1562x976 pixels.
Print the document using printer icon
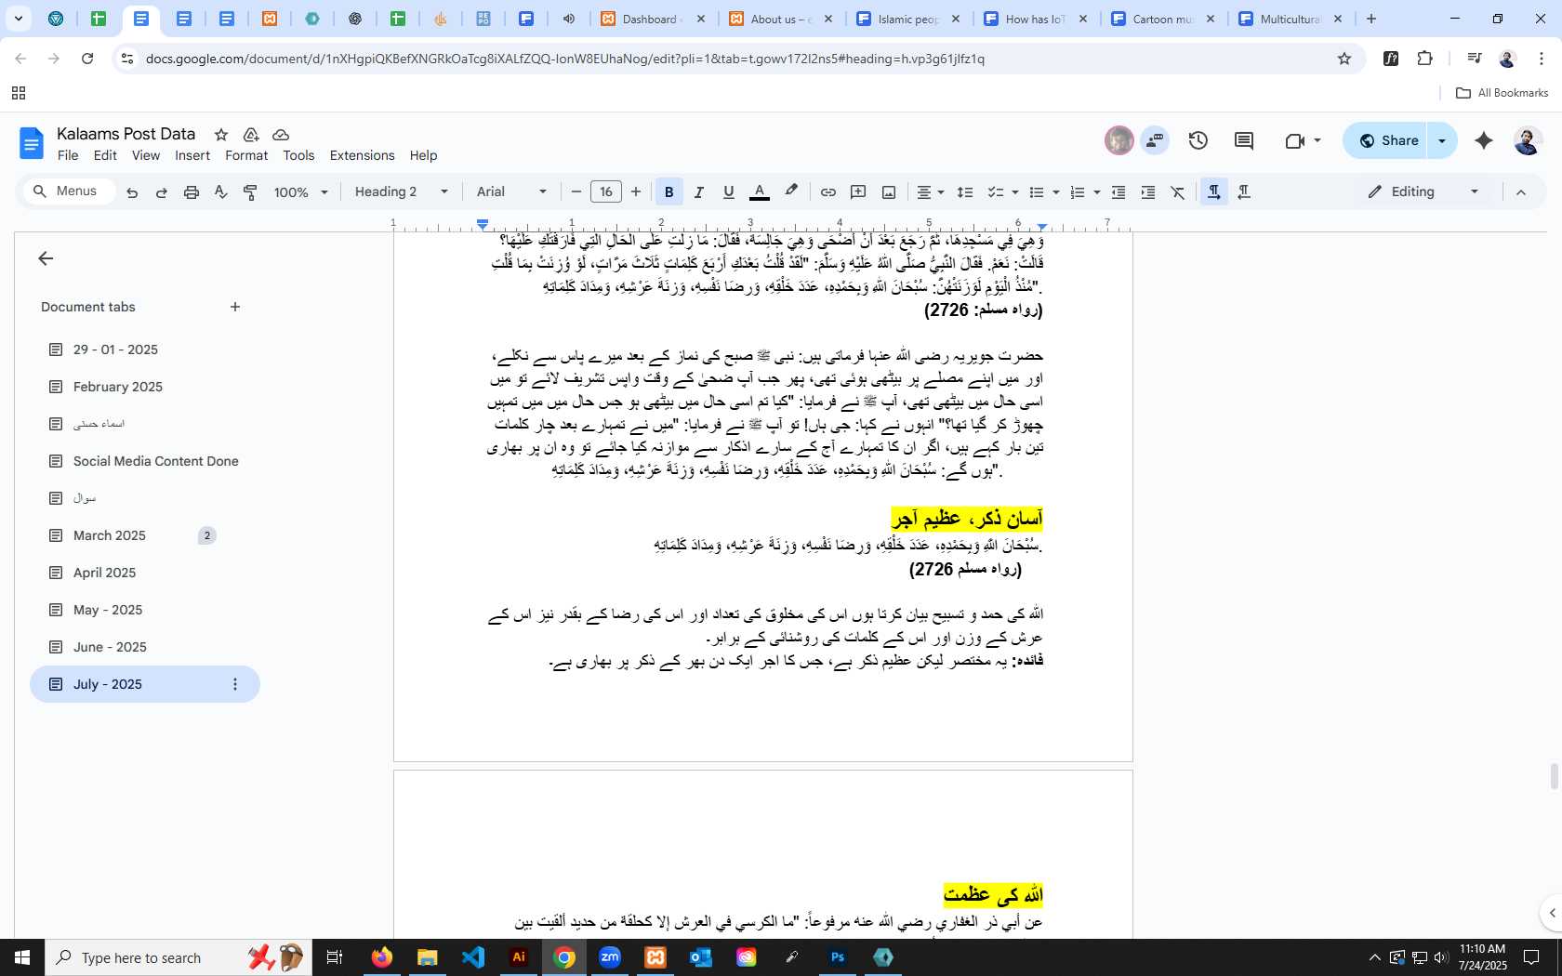pyautogui.click(x=192, y=192)
